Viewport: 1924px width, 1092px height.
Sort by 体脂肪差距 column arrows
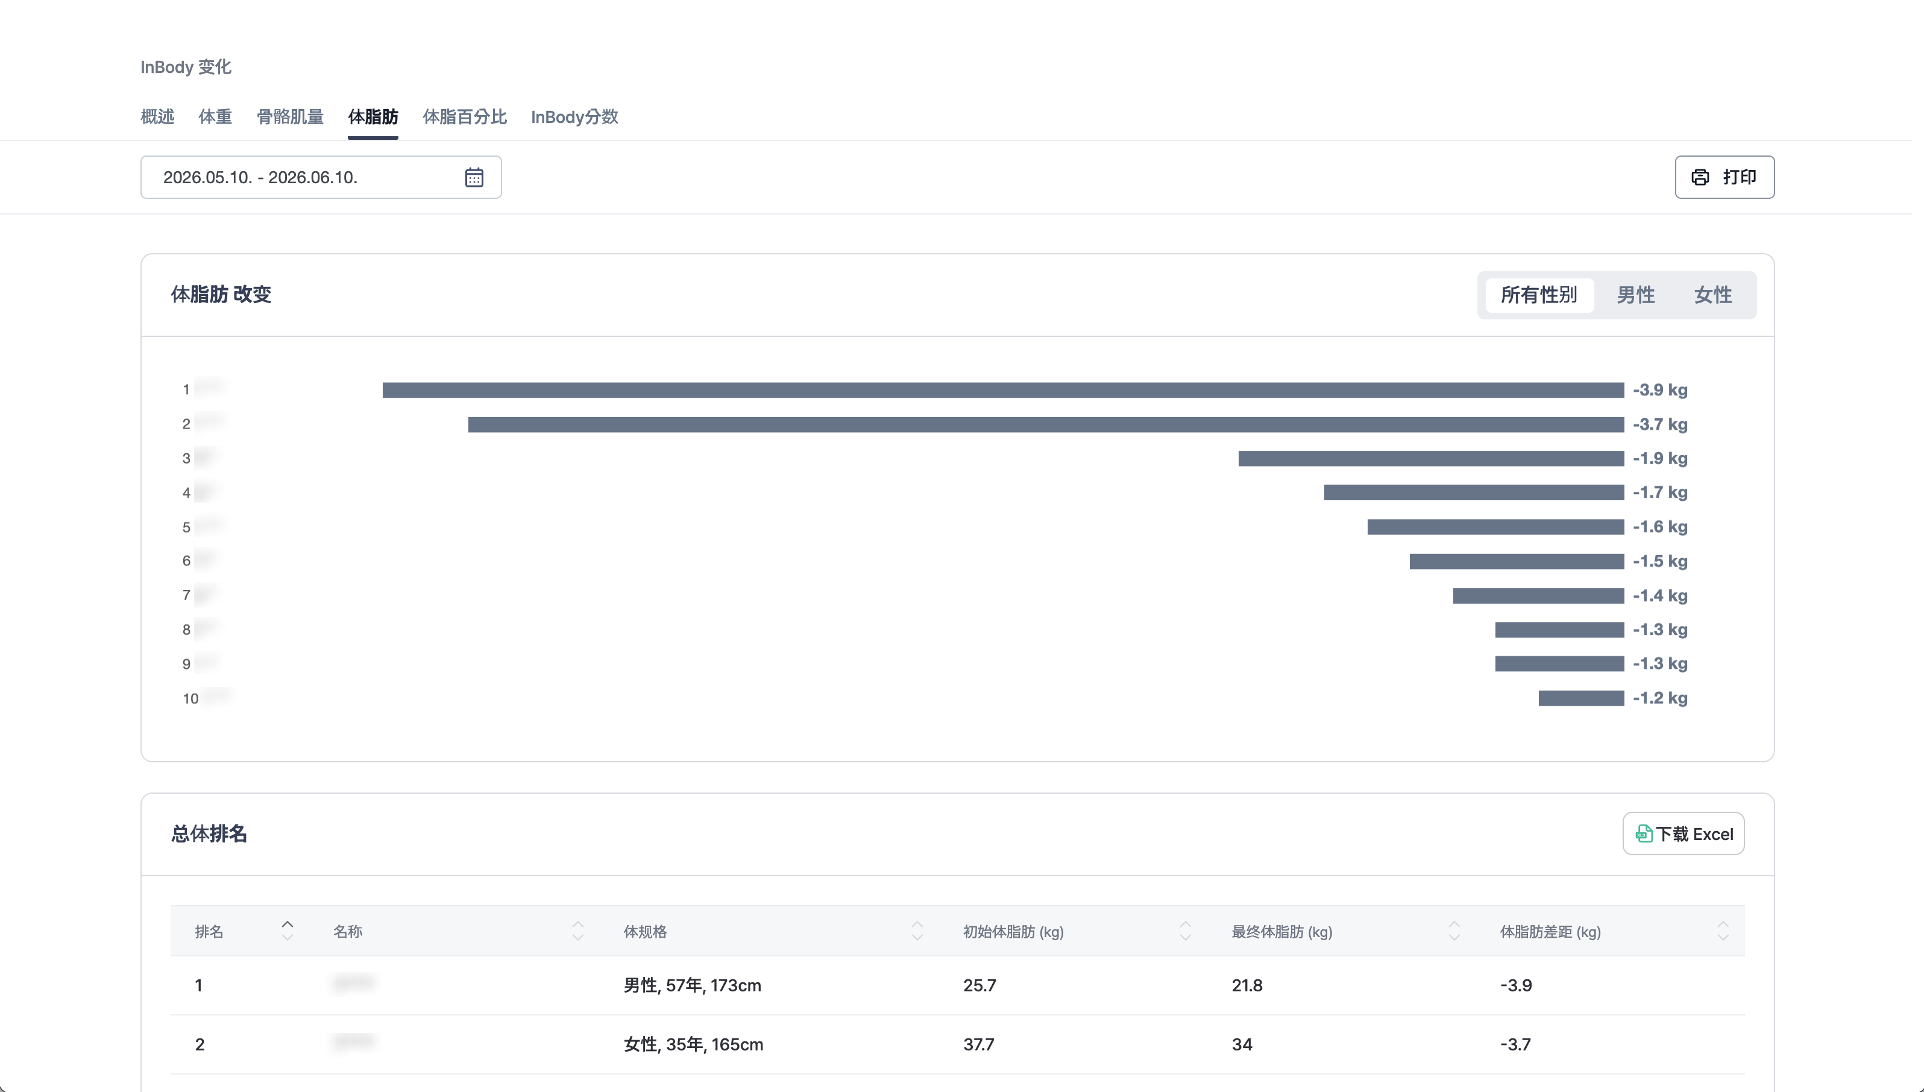pyautogui.click(x=1722, y=930)
